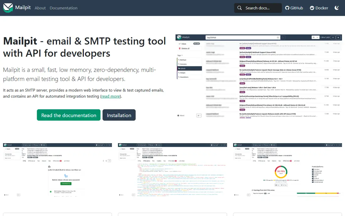Go to Documentation in navbar
This screenshot has height=216, width=345.
(64, 8)
